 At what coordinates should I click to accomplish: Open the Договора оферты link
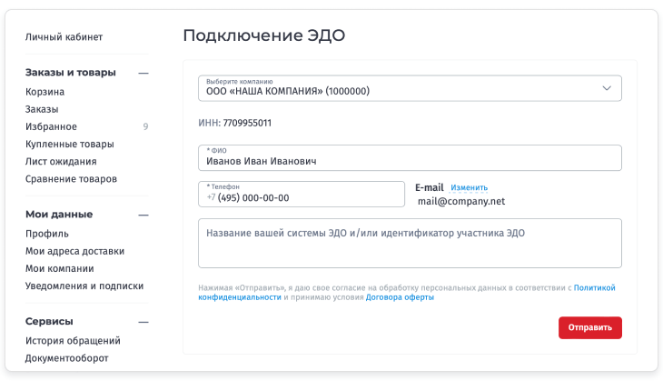pyautogui.click(x=400, y=297)
